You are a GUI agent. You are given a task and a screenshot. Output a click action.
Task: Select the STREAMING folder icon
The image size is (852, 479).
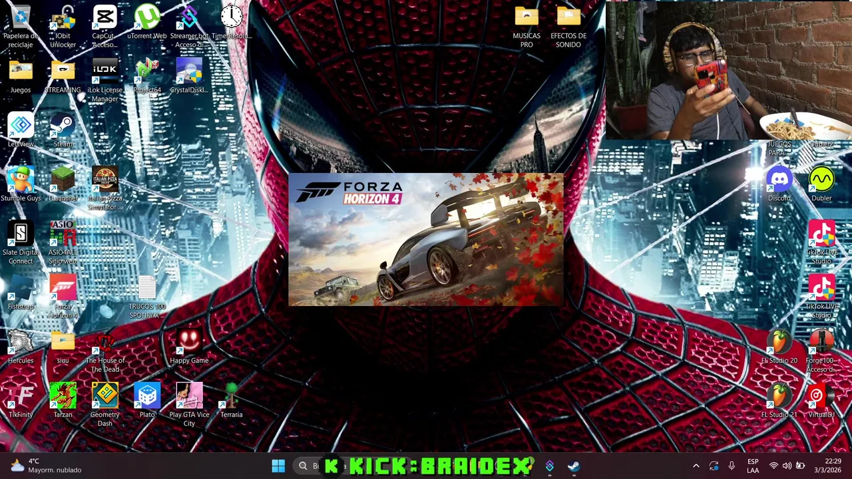point(63,76)
